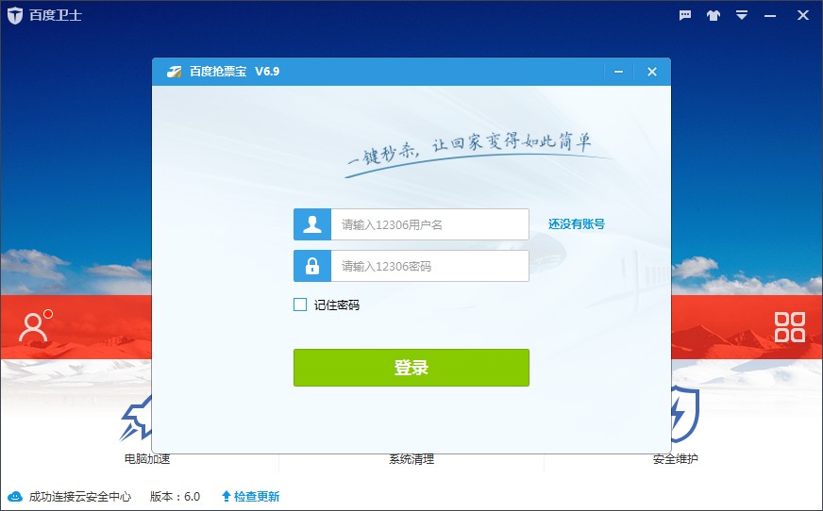Screen dimensions: 823x511
Task: Click the 百度抢票宝 train logo icon
Action: tap(175, 72)
